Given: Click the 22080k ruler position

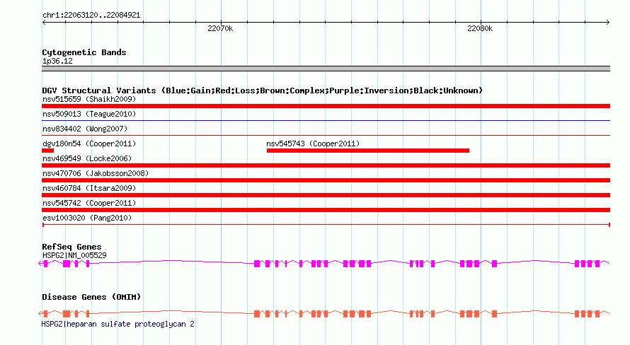Looking at the screenshot, I should [480, 28].
